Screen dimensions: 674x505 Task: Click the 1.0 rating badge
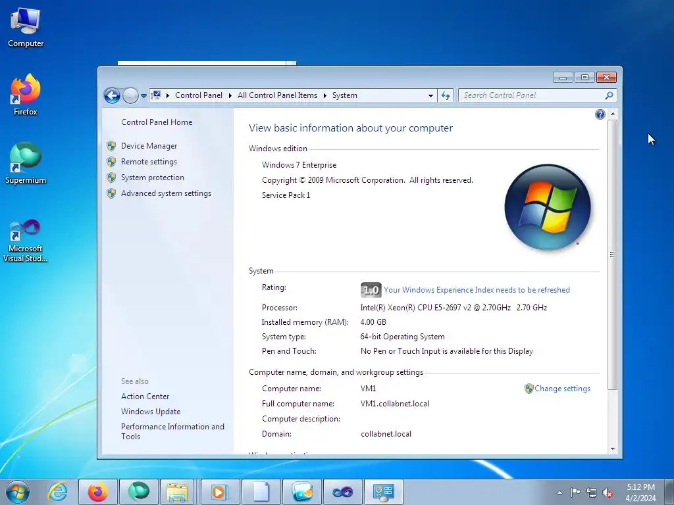click(371, 290)
